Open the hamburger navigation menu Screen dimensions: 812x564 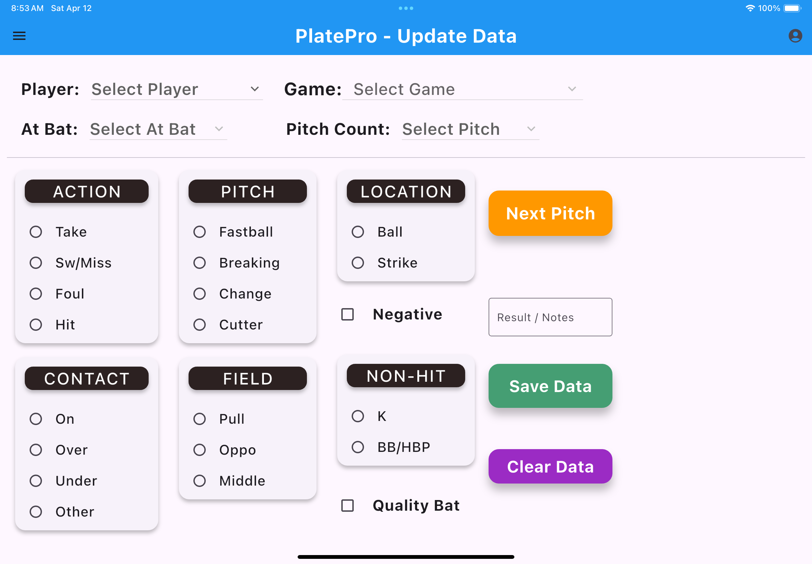coord(19,36)
